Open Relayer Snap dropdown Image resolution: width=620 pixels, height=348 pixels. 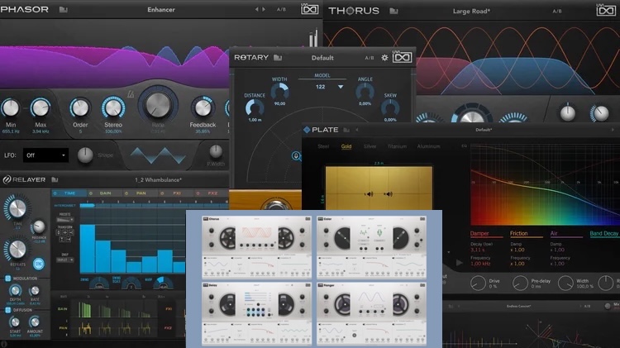tap(64, 260)
